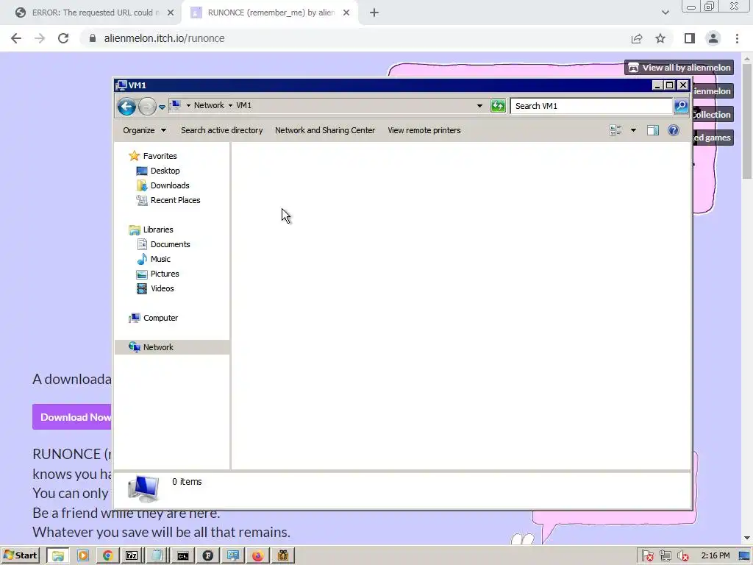Open Pictures library

165,274
